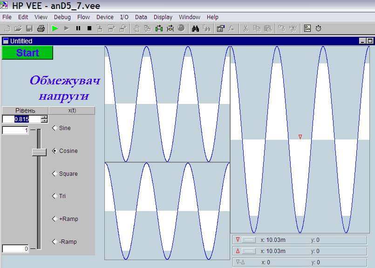This screenshot has width=375, height=268.
Task: Click the HP VEE application title bar icon
Action: click(x=4, y=5)
